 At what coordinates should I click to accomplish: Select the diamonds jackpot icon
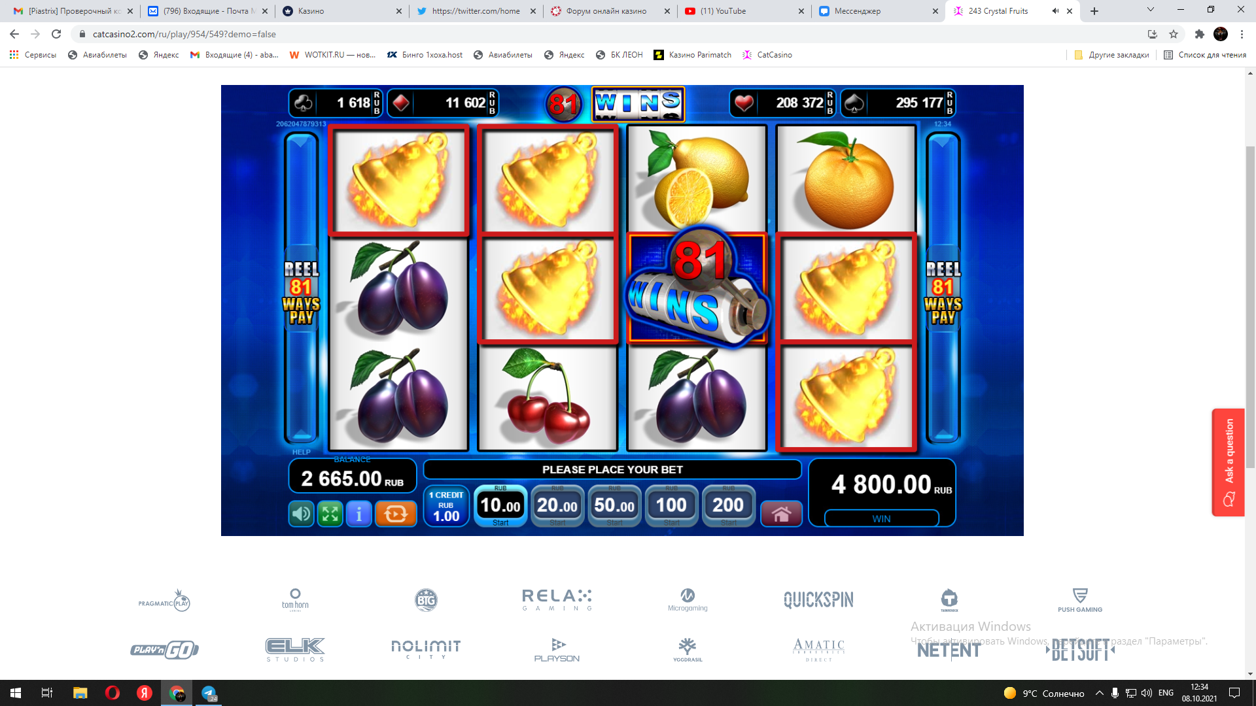402,103
